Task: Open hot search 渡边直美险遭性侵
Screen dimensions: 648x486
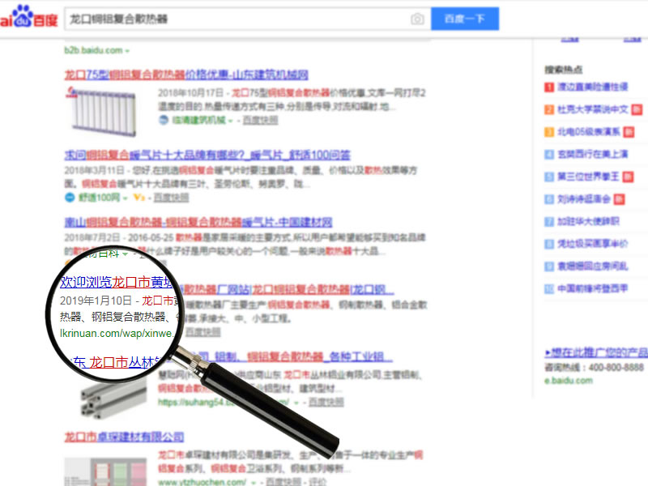Action: (593, 87)
